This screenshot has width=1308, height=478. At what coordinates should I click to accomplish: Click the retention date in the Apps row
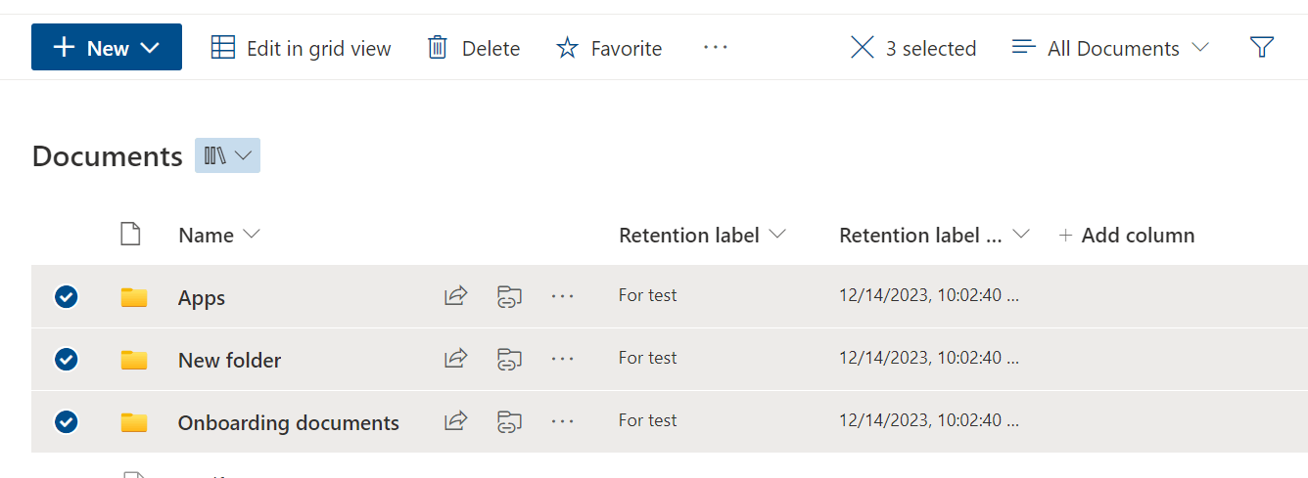point(929,295)
